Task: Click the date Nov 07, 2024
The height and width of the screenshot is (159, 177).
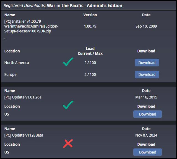Action: coord(146,135)
